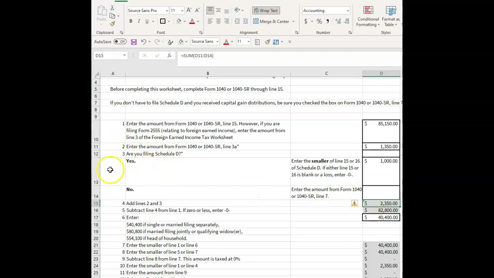
Task: Apply Borders using the ribbon border icon
Action: 163,21
